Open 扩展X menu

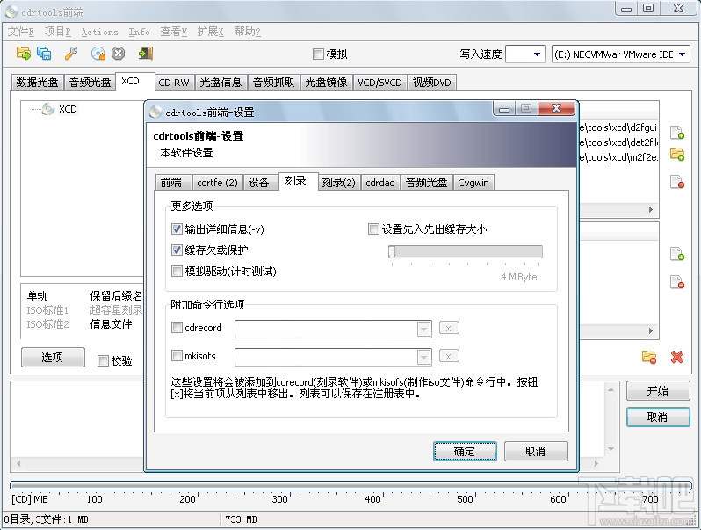tap(210, 32)
